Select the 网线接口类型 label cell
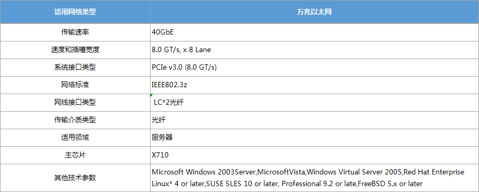479x192 pixels. [75, 103]
